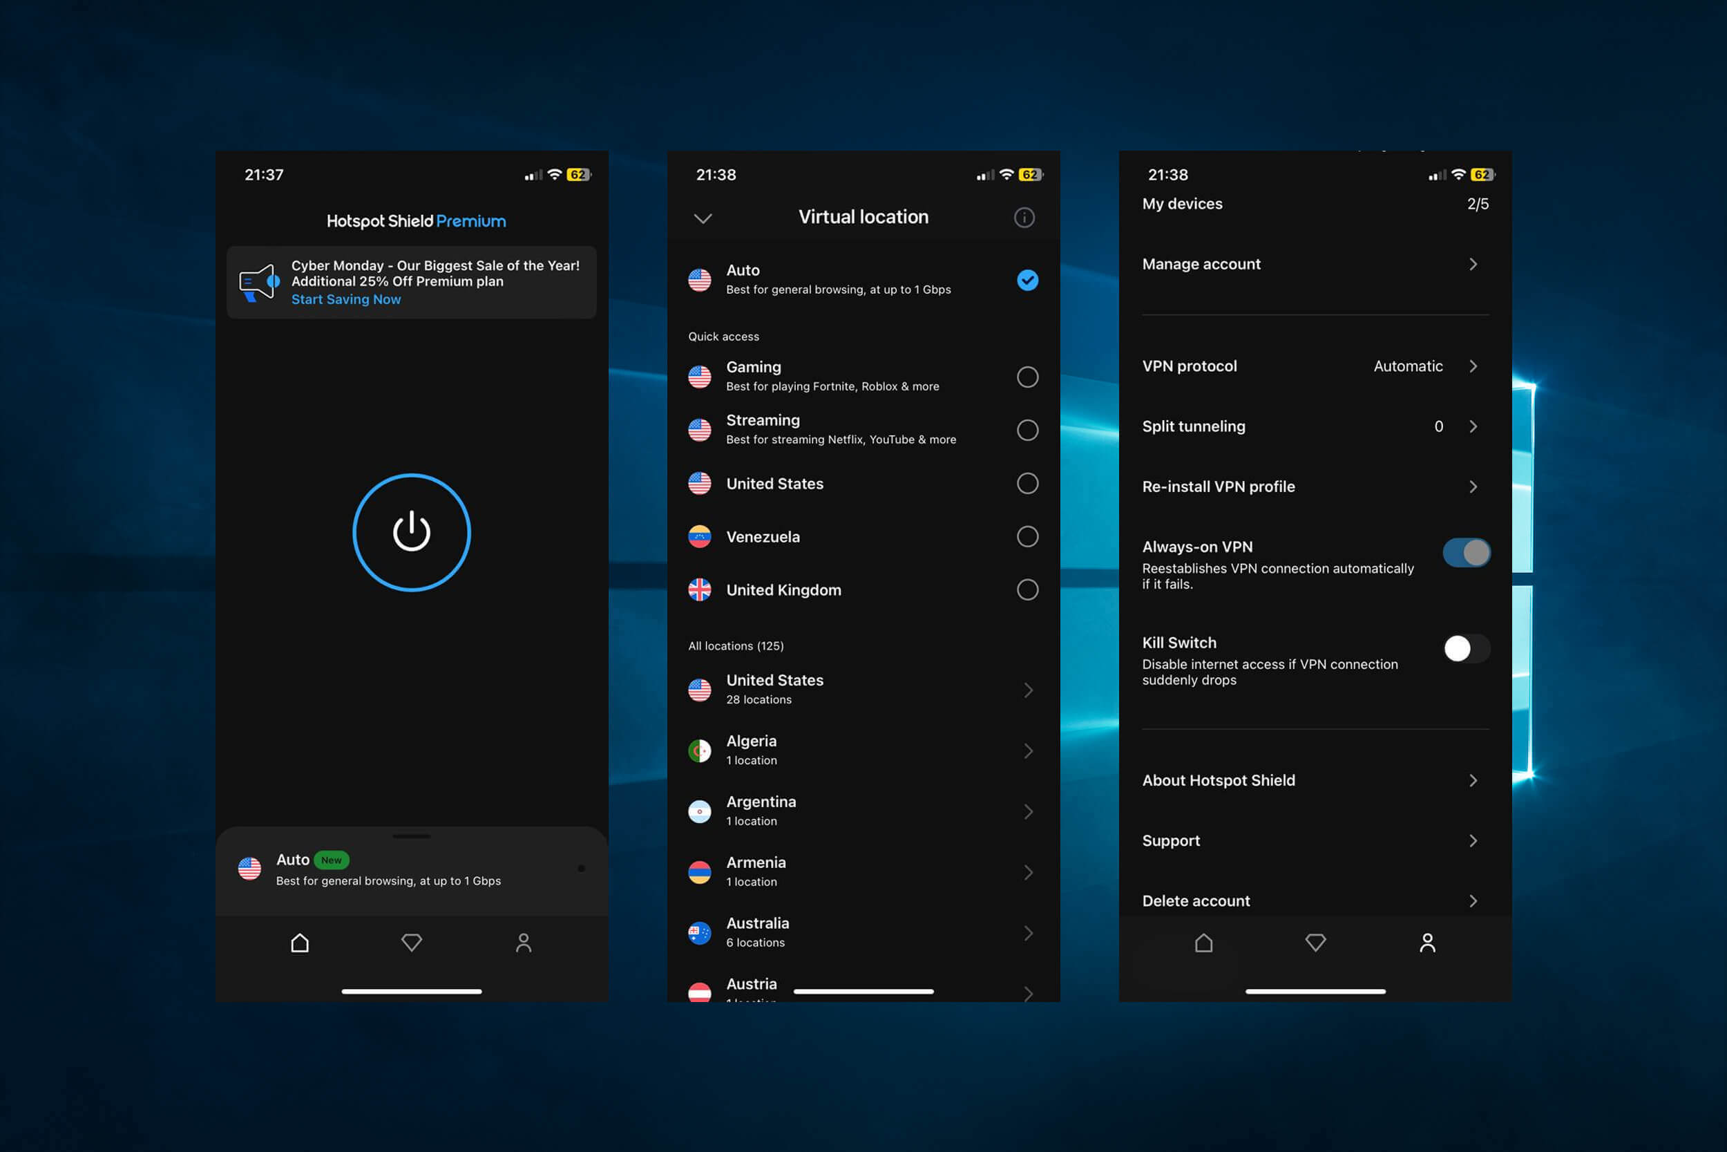
Task: Click Always-on VPN description text
Action: (1277, 576)
